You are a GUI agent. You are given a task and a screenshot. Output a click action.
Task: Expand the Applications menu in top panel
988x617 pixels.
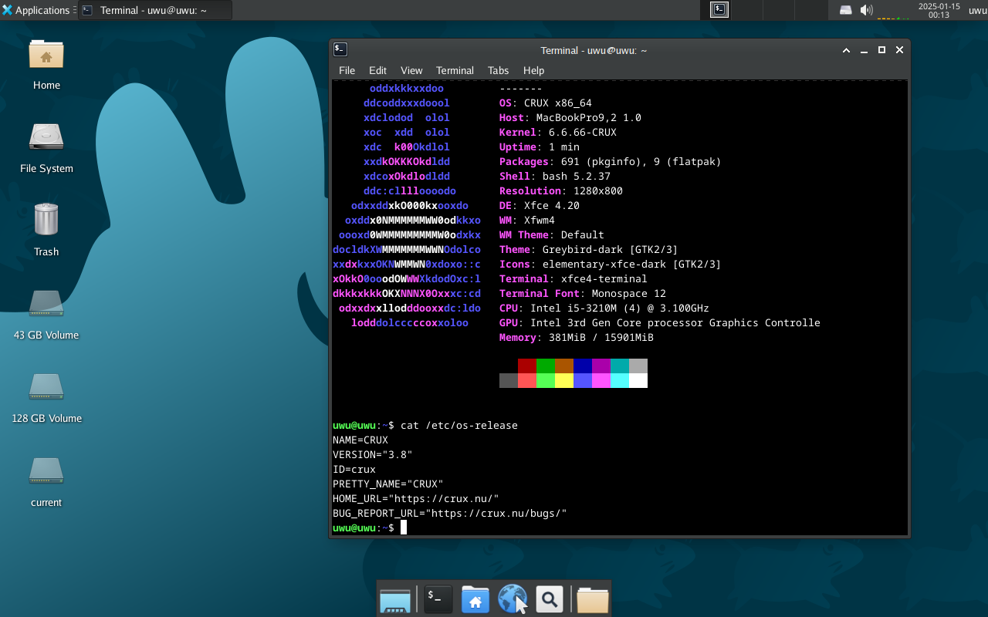coord(36,10)
